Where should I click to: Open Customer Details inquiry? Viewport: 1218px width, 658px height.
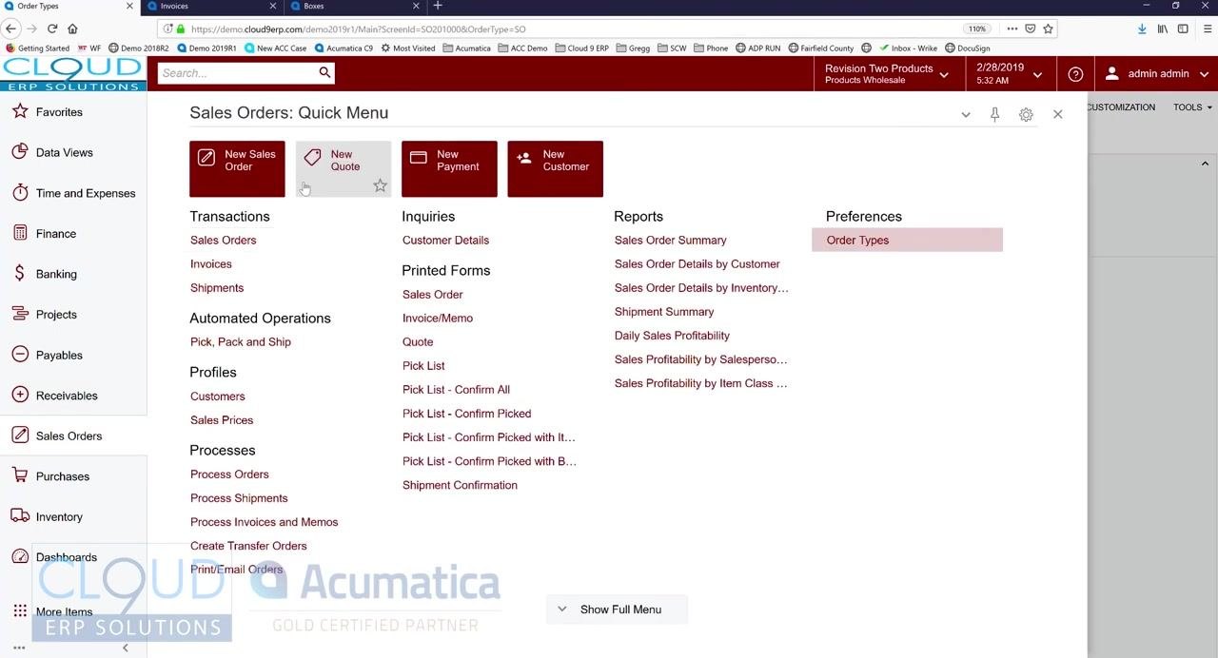[x=445, y=241]
